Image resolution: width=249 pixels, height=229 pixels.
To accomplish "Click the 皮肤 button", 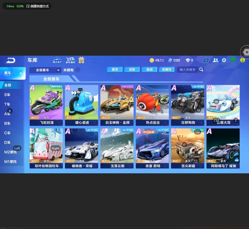I will pos(132,70).
